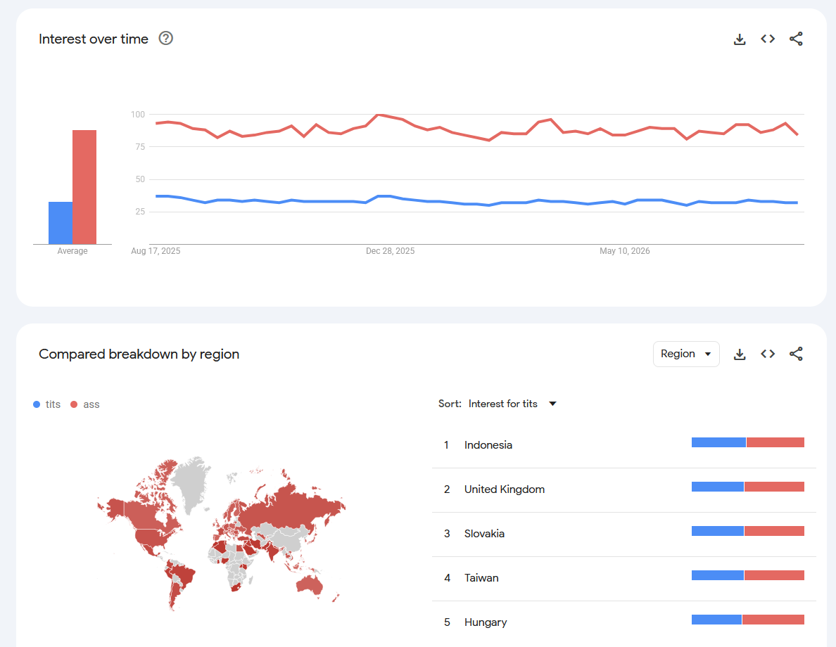Image resolution: width=836 pixels, height=647 pixels.
Task: Click Indonesia's blue comparison bar
Action: coord(718,442)
